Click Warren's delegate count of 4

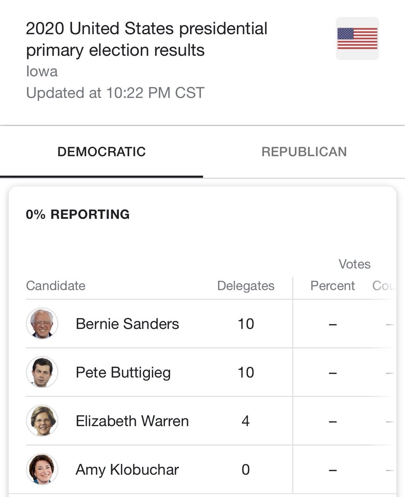246,421
